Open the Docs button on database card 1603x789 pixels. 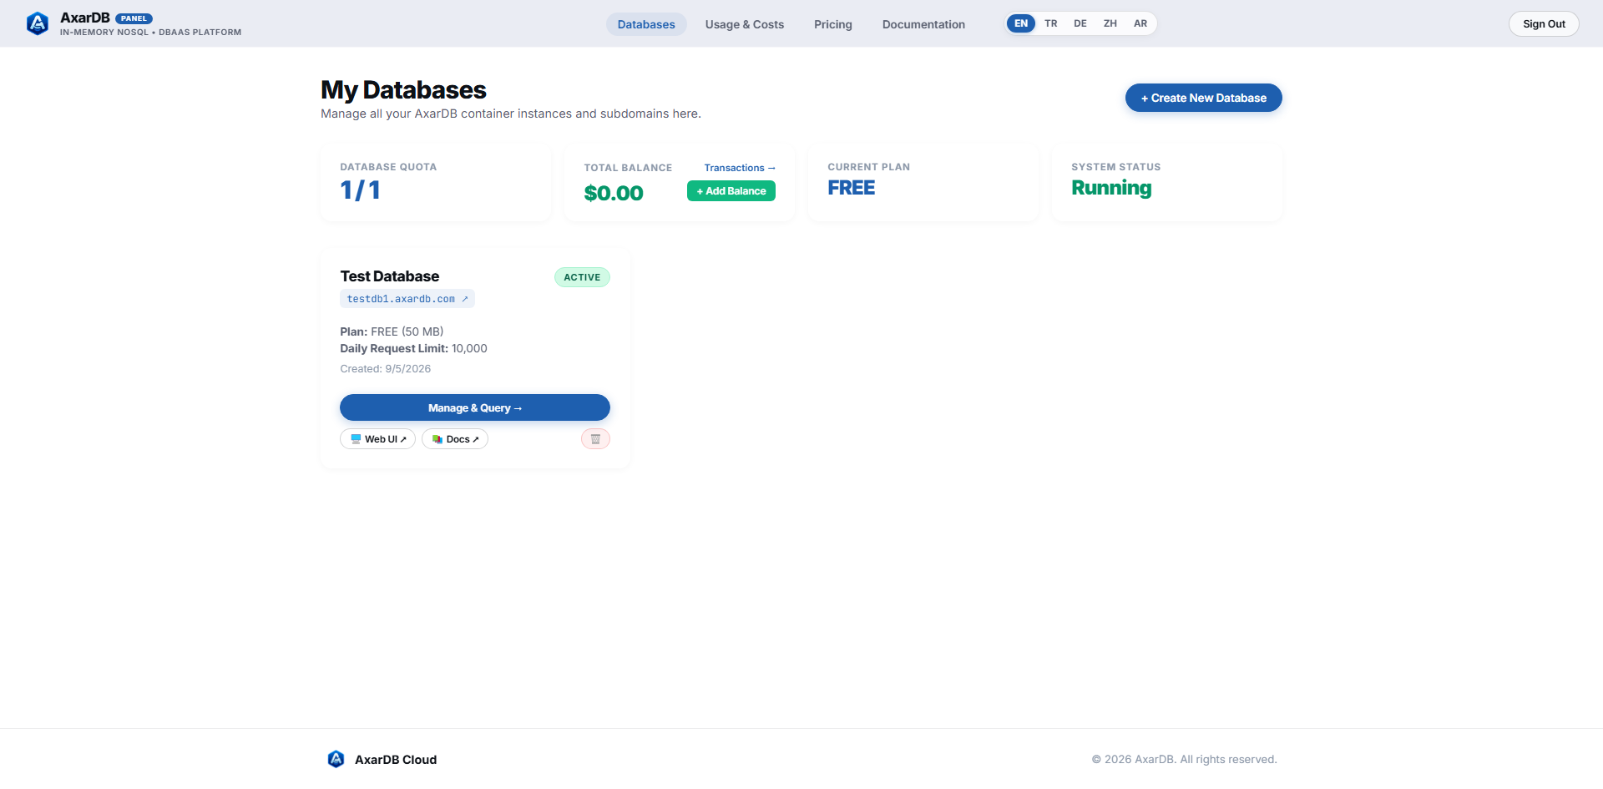click(455, 439)
